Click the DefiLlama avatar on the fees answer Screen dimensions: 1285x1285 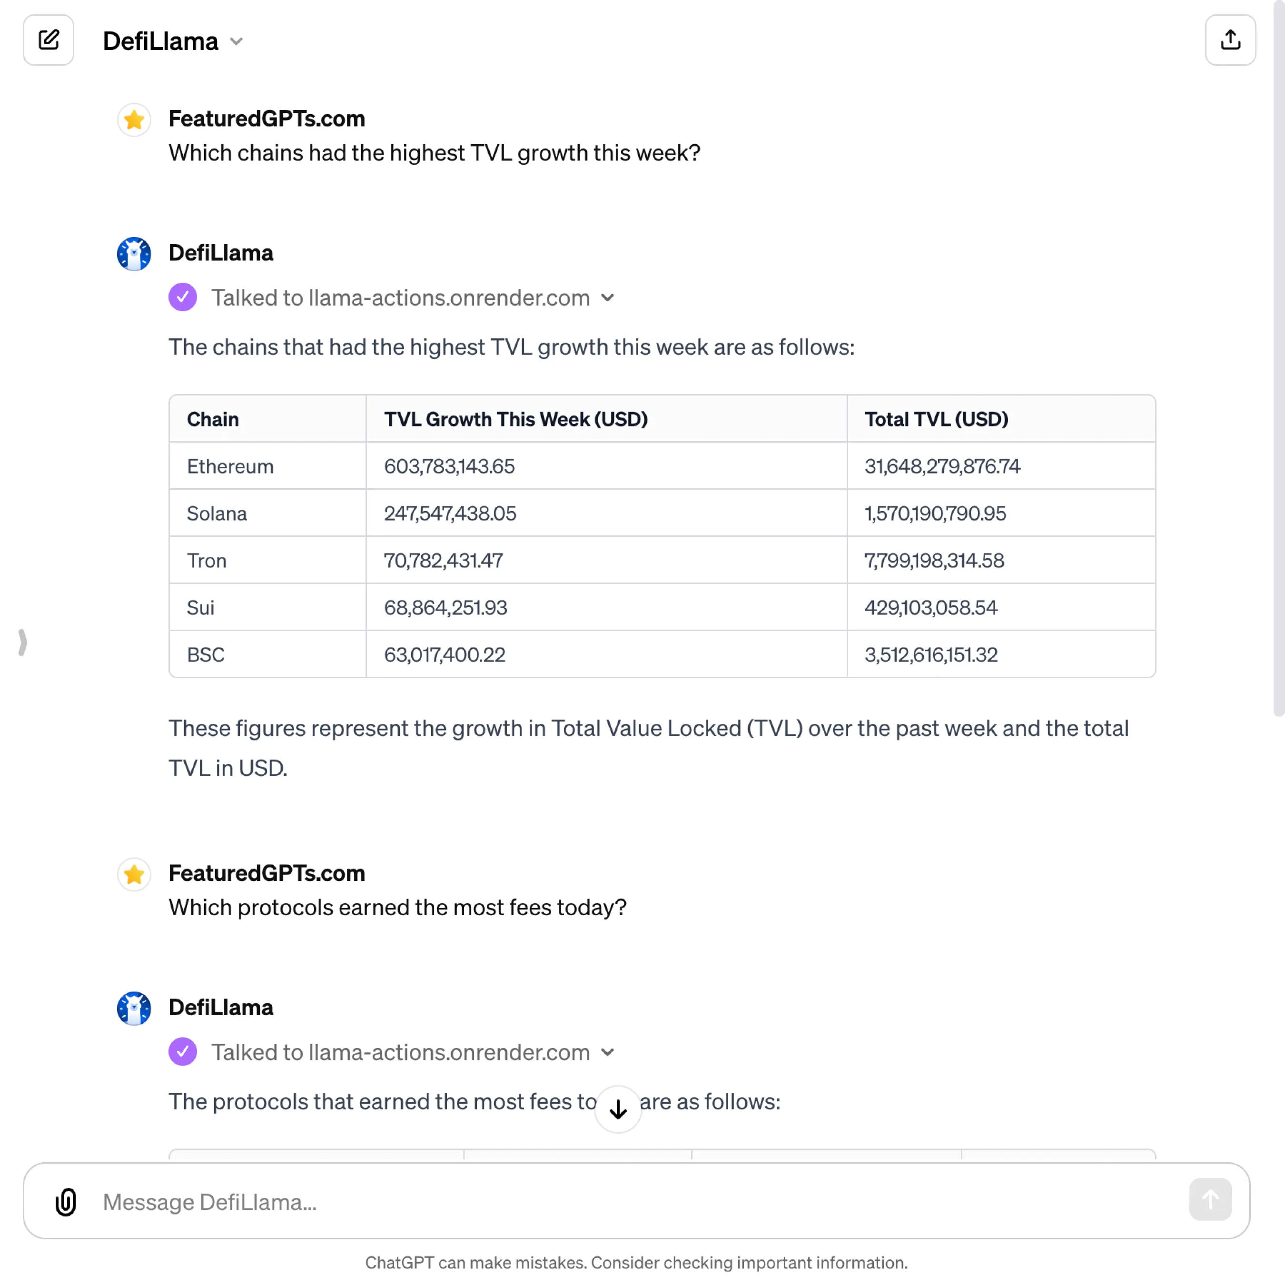click(134, 1009)
